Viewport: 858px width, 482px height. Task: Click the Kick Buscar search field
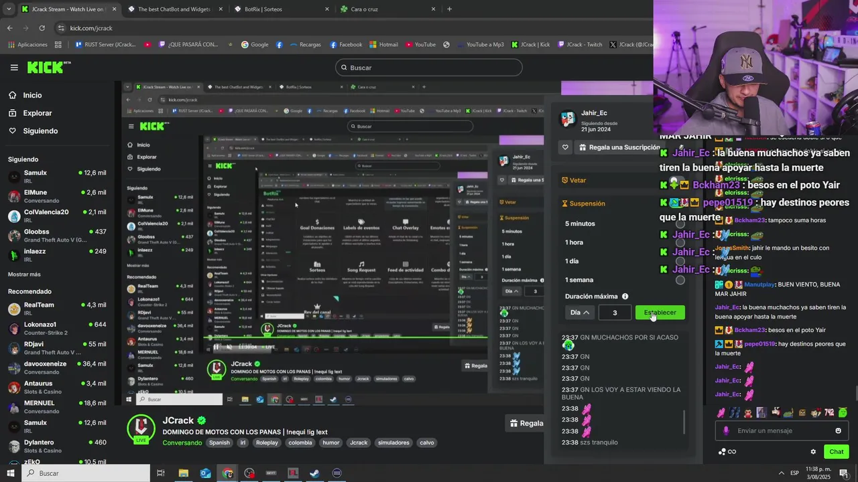pyautogui.click(x=429, y=68)
